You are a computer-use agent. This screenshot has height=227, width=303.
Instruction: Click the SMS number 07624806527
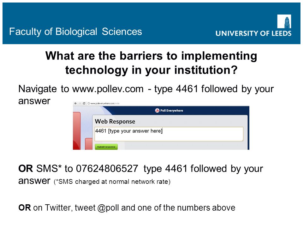[x=107, y=168]
